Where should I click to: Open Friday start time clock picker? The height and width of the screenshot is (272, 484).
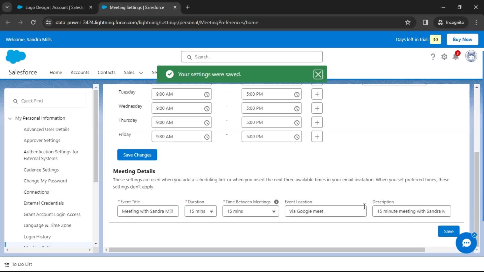tap(207, 137)
